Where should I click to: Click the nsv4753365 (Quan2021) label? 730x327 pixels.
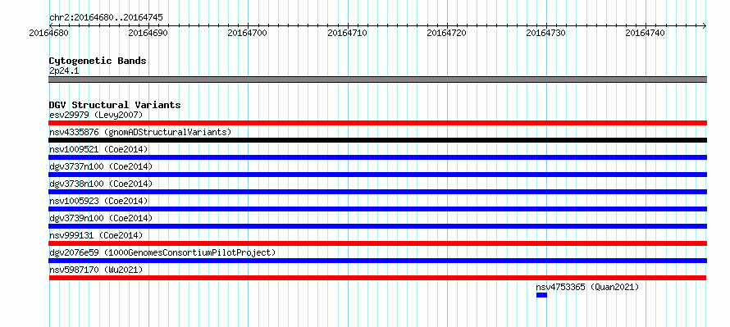[587, 287]
